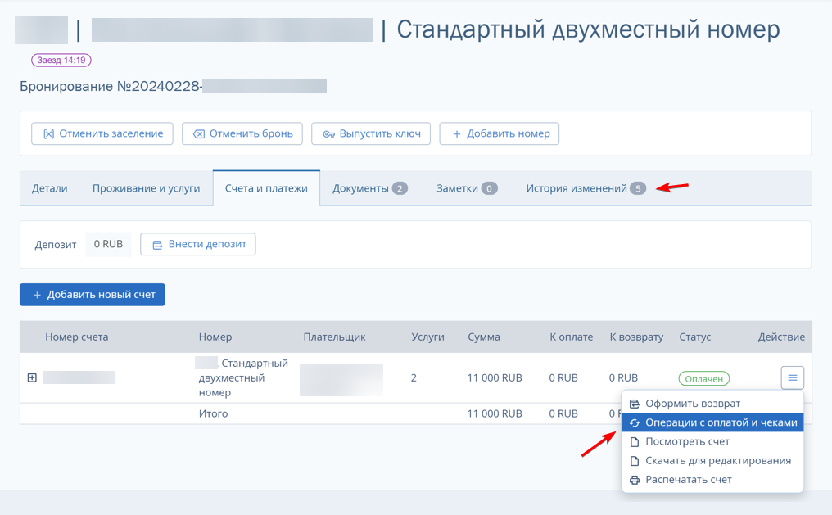Open the Документы tab

click(x=370, y=188)
